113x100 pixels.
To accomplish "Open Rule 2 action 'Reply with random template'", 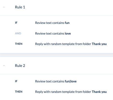I will coord(71,92).
